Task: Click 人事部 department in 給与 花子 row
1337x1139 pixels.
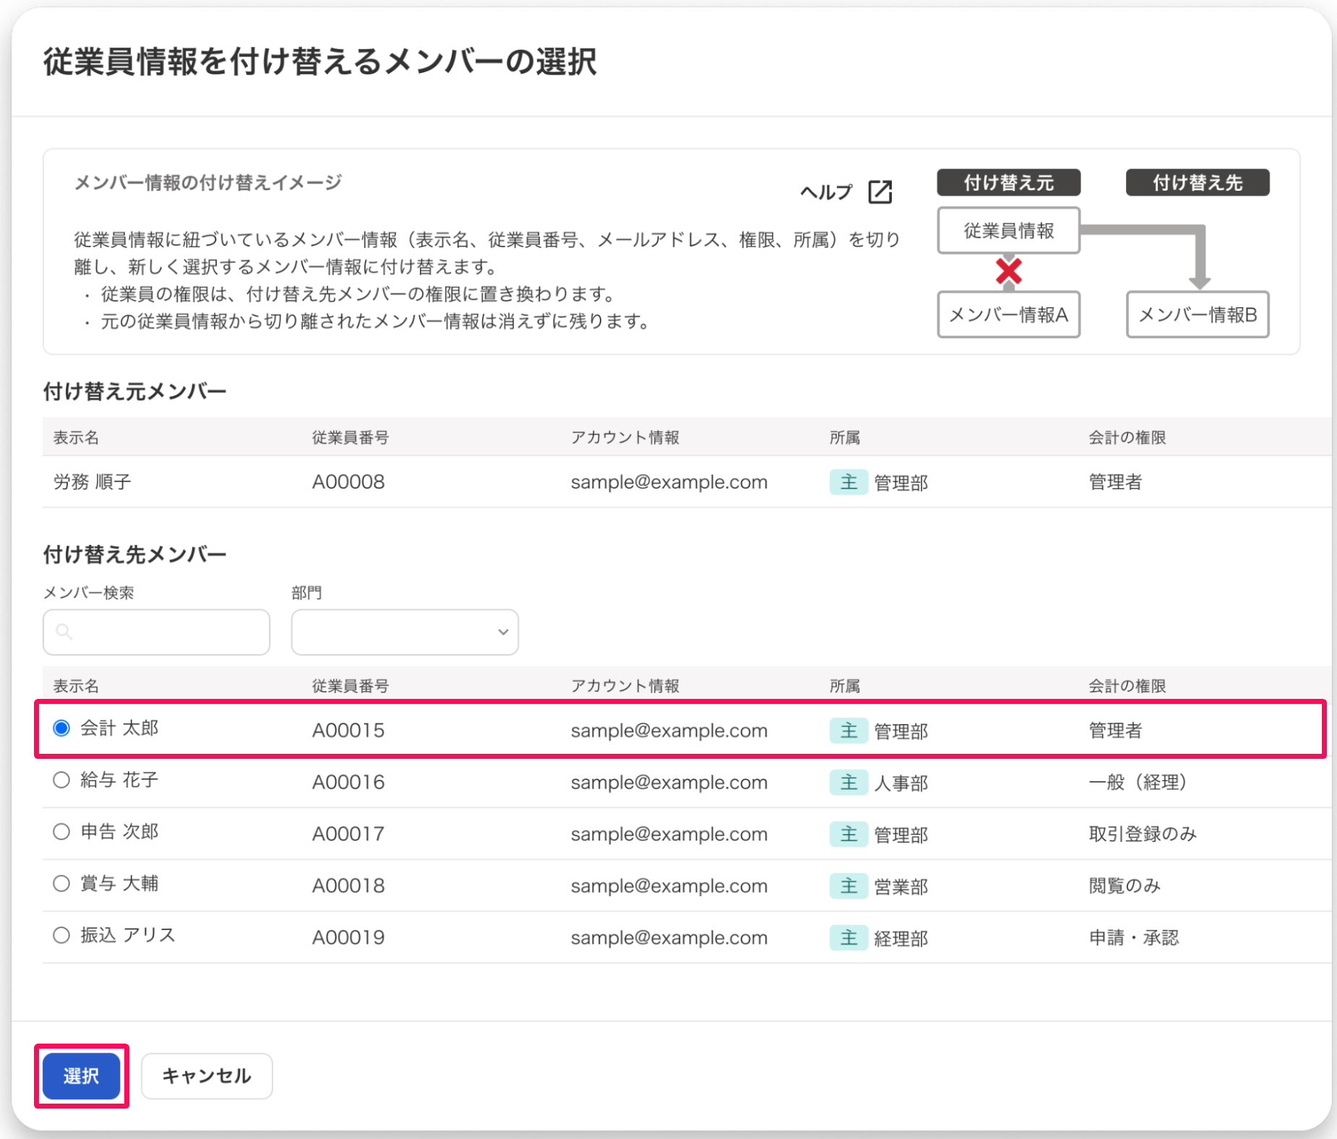Action: click(x=901, y=783)
